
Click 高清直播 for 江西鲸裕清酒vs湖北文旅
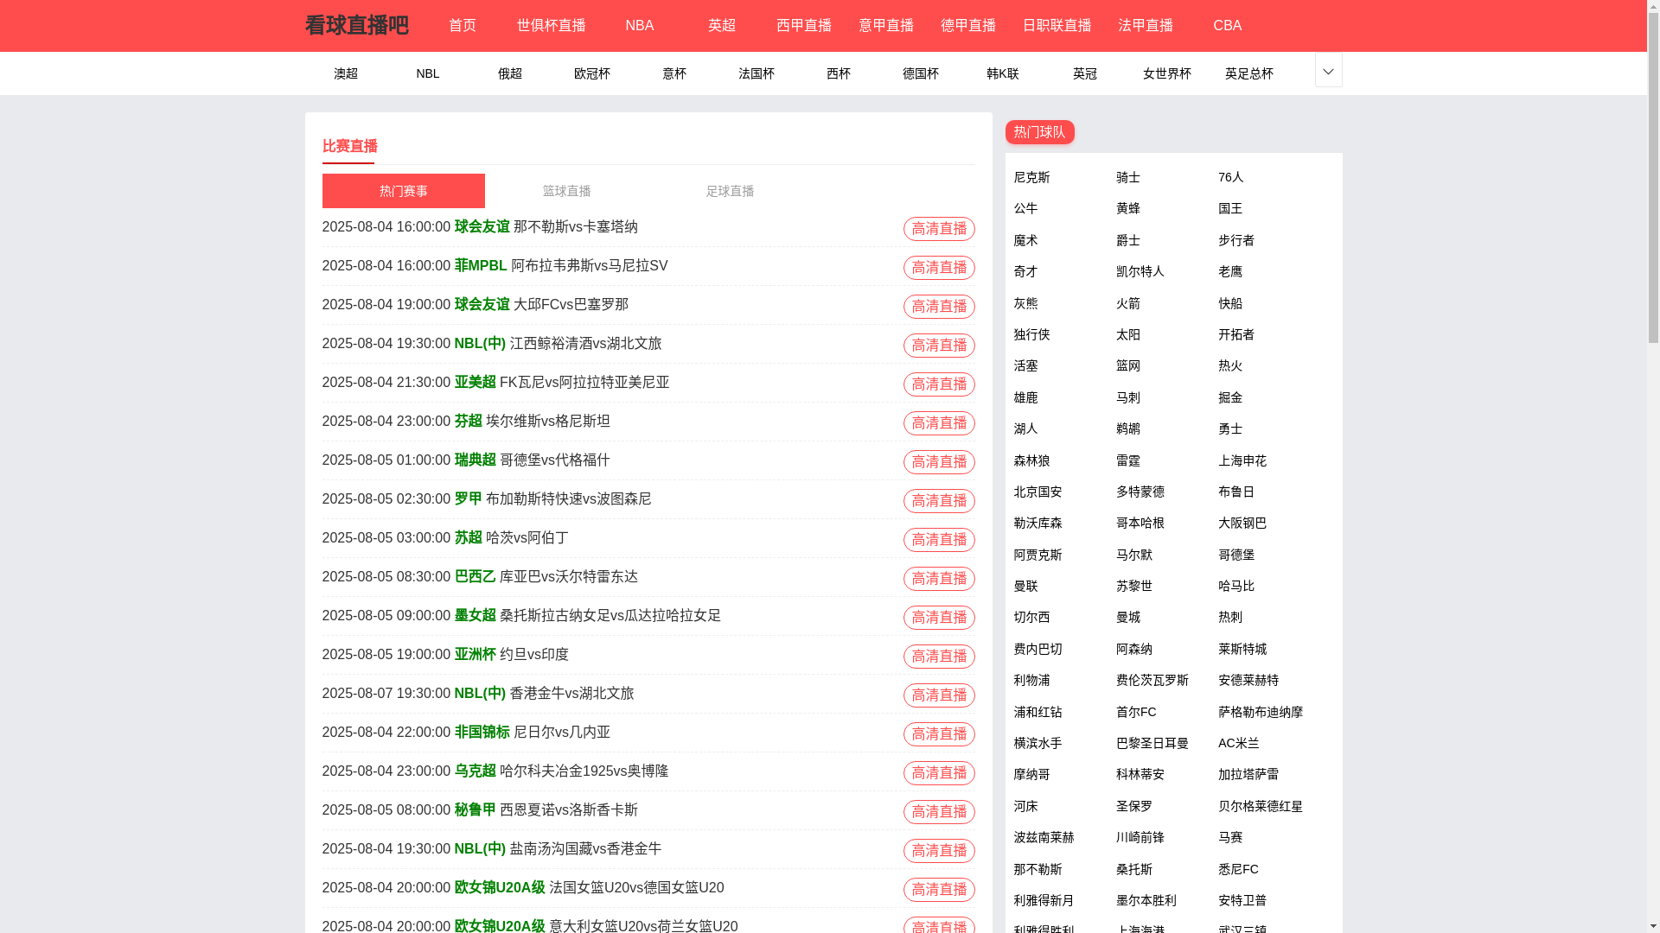[x=939, y=346]
